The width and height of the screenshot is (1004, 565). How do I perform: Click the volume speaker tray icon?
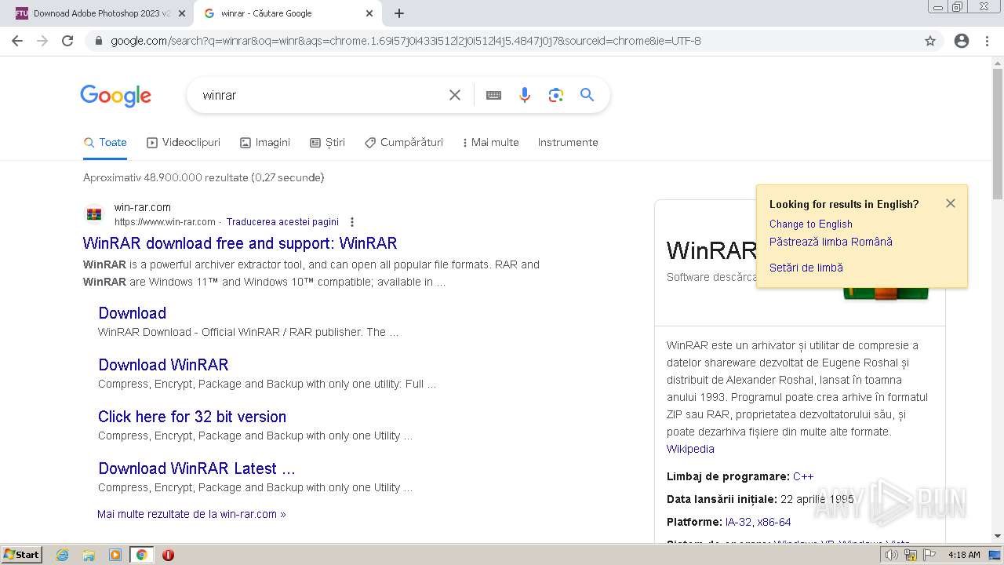coord(892,555)
